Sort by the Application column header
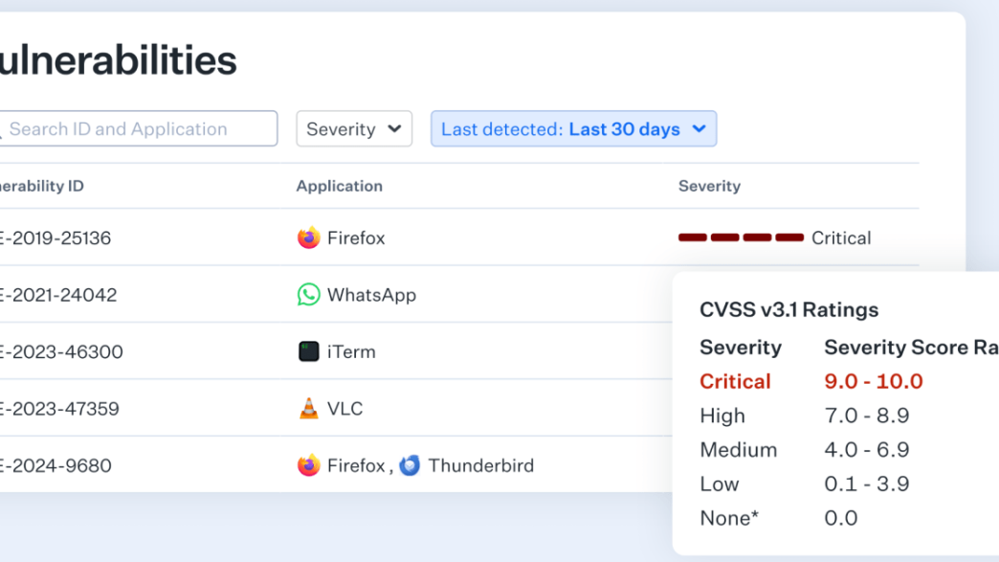 coord(339,187)
